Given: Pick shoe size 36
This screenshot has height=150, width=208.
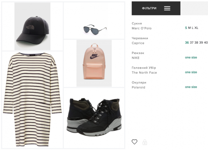Looking at the screenshot, I should [187, 42].
